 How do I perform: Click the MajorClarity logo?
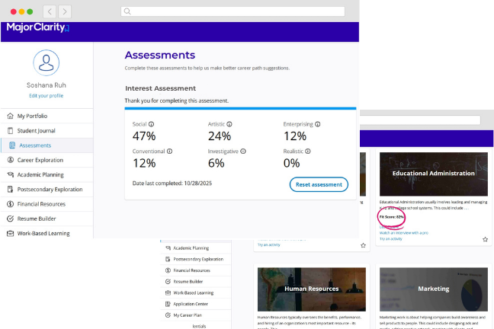coord(38,27)
